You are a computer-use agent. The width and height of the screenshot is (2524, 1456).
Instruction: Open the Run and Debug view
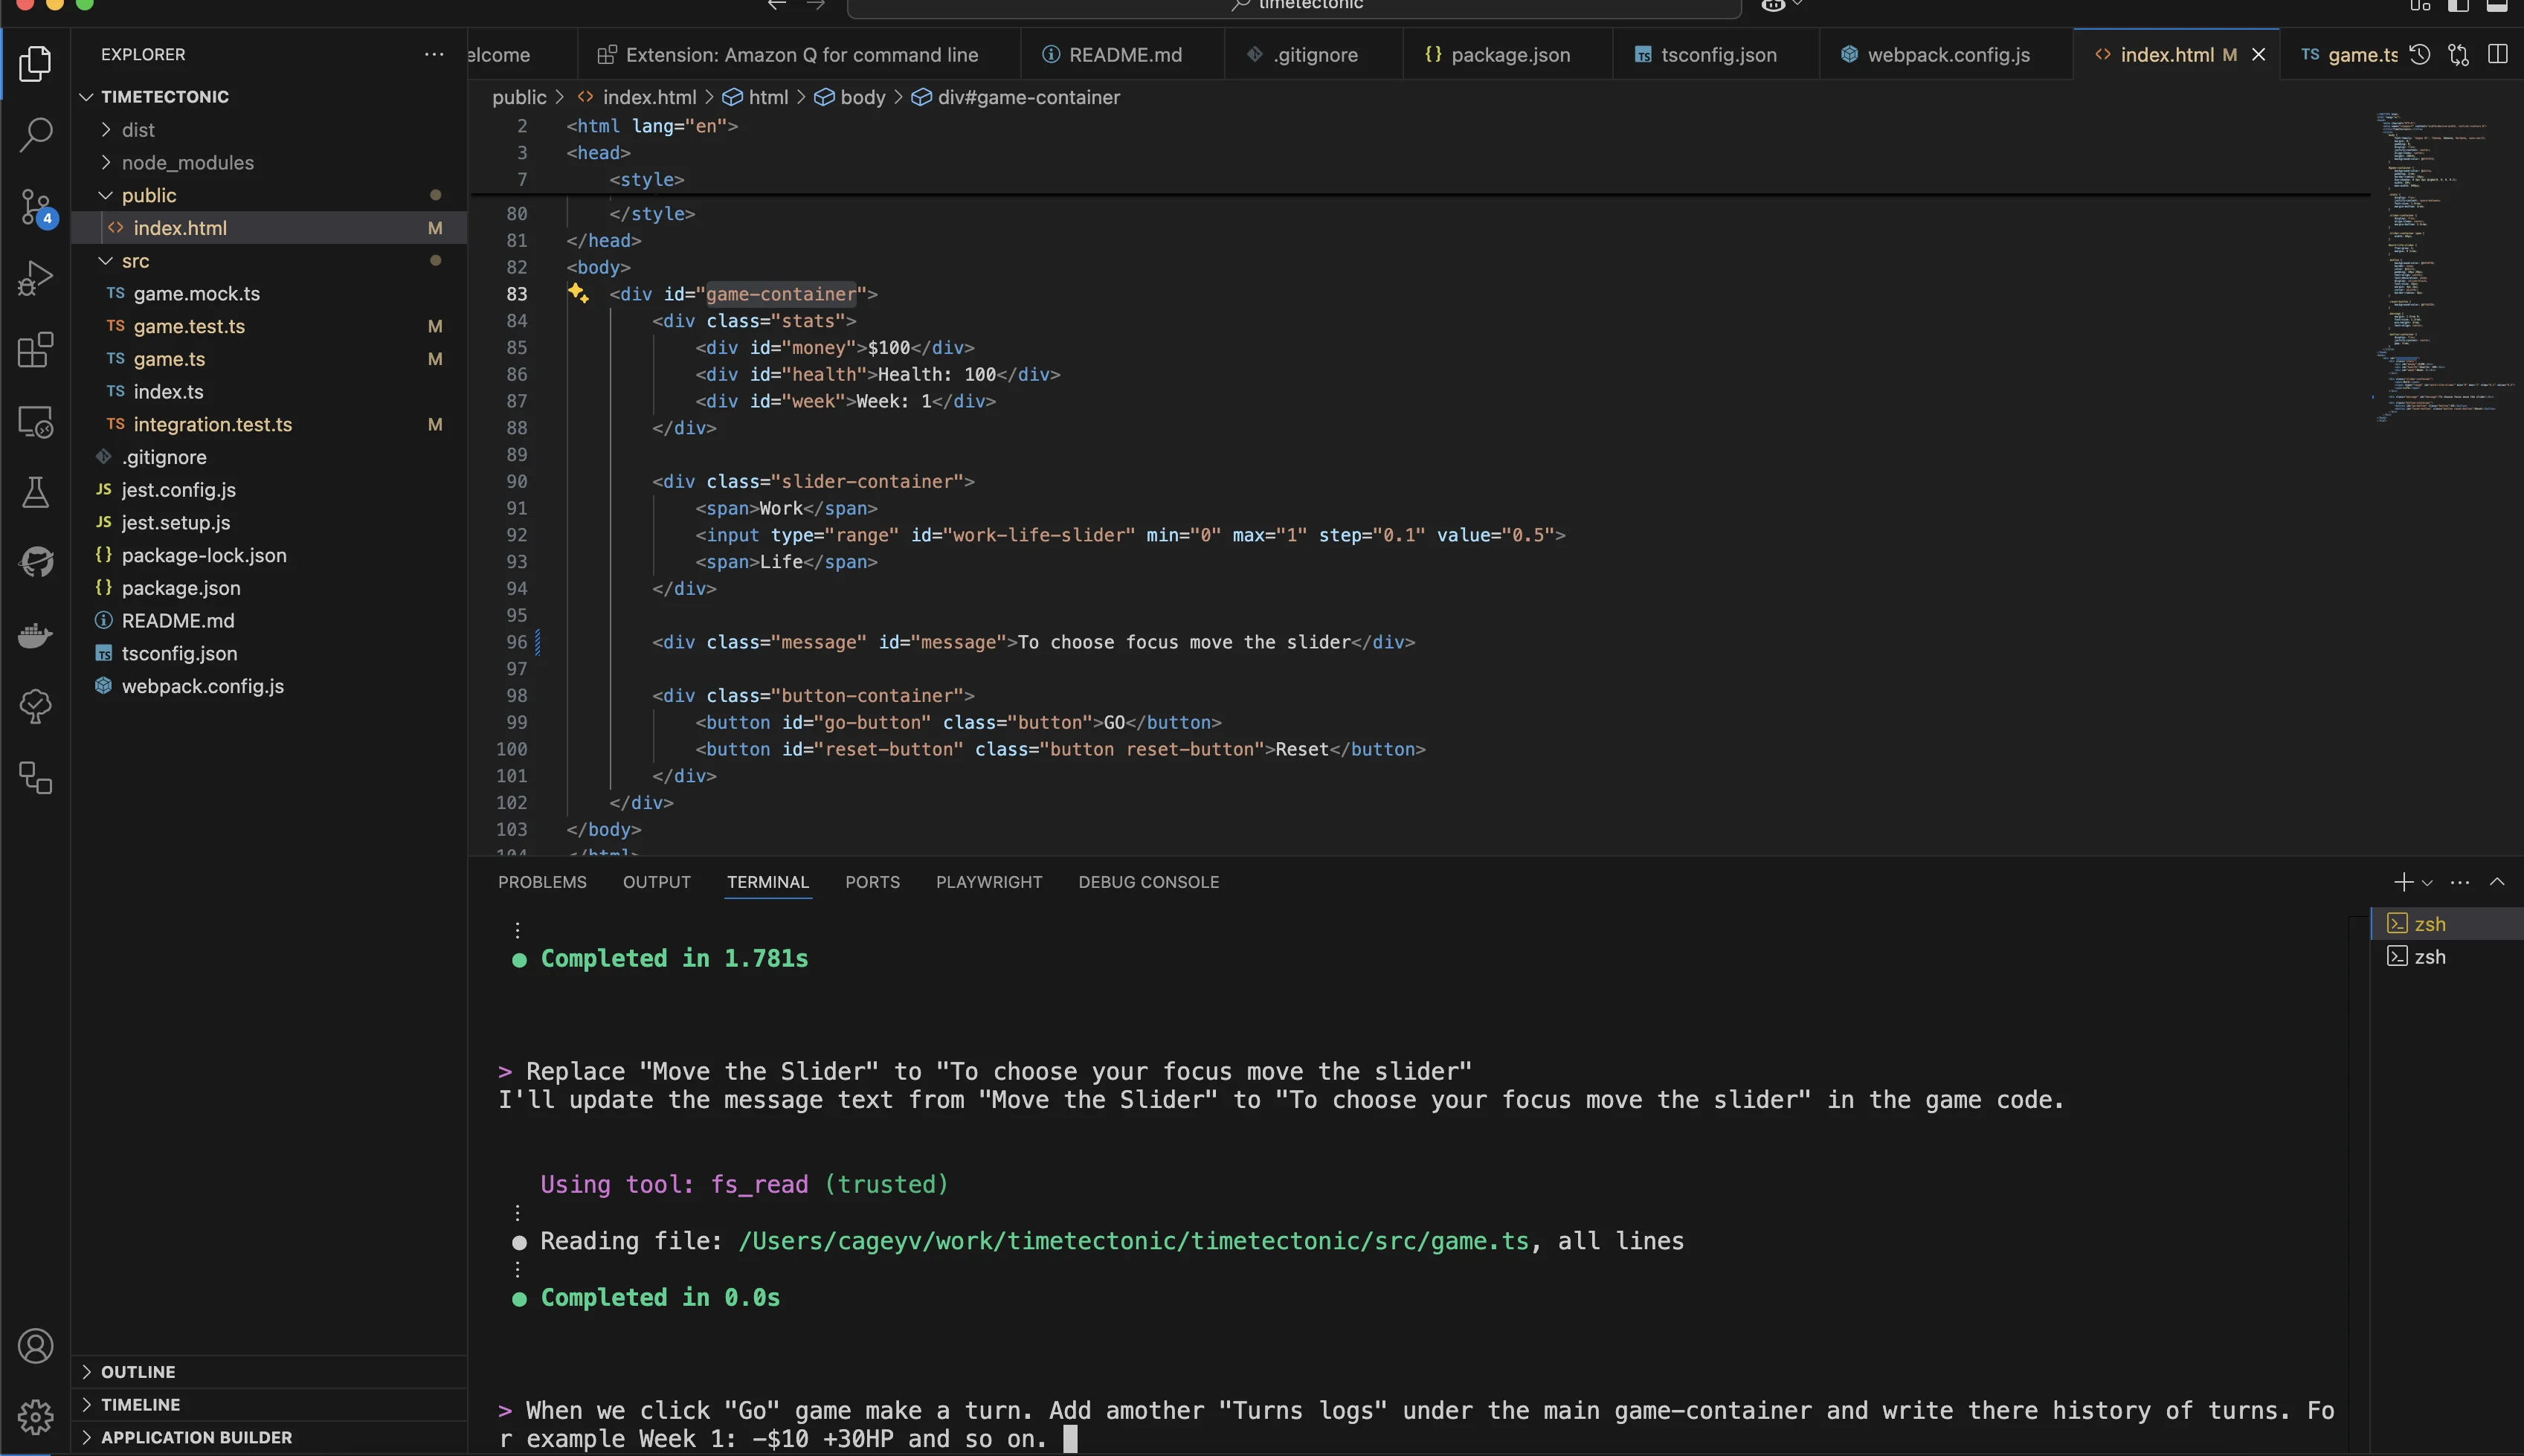click(36, 277)
